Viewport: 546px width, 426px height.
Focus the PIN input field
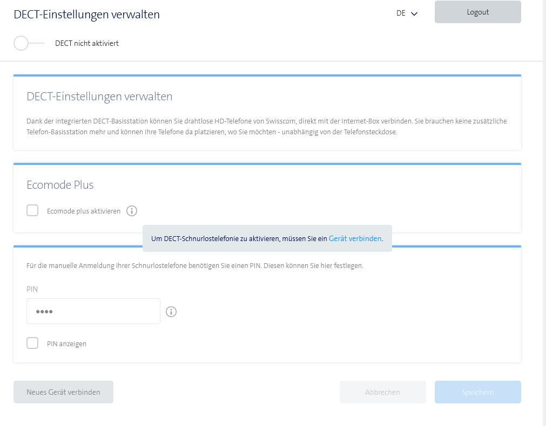[93, 311]
